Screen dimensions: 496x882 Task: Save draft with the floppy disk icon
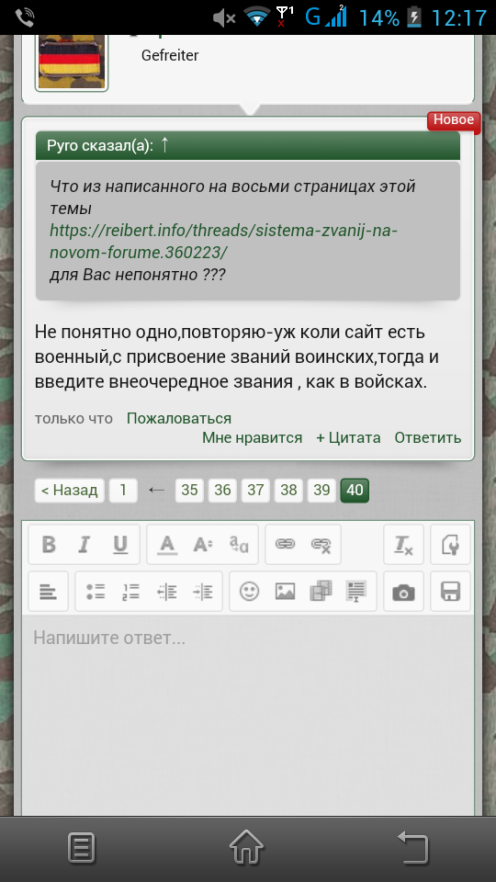pos(450,591)
